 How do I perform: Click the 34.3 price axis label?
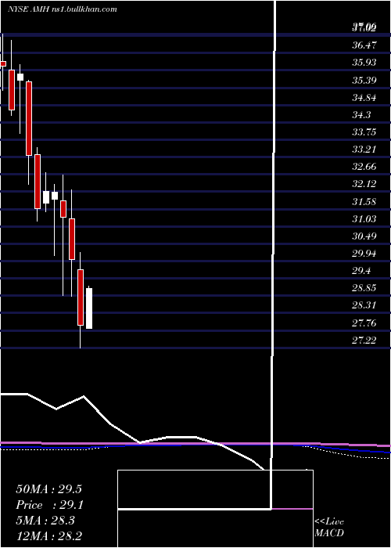(x=361, y=114)
